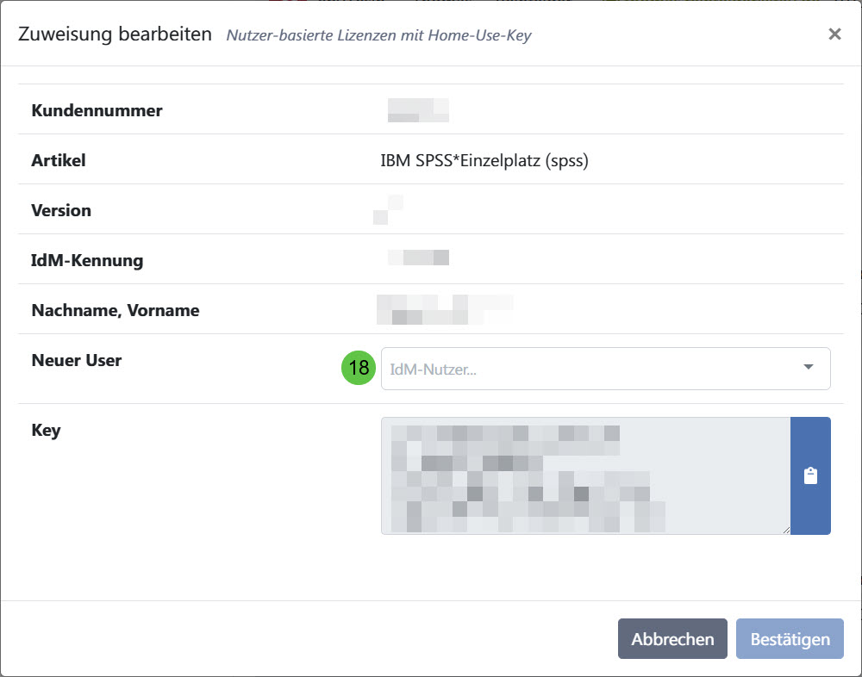The width and height of the screenshot is (862, 677).
Task: Click the Neuer User label
Action: tap(77, 360)
